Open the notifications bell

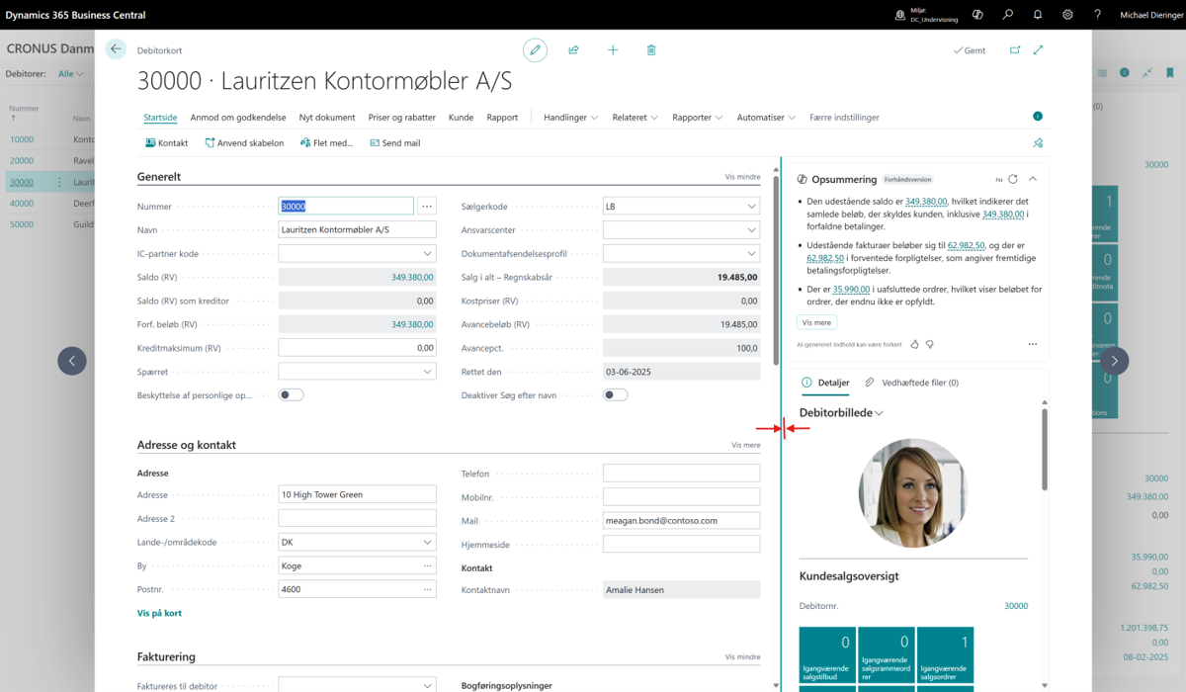[1038, 15]
